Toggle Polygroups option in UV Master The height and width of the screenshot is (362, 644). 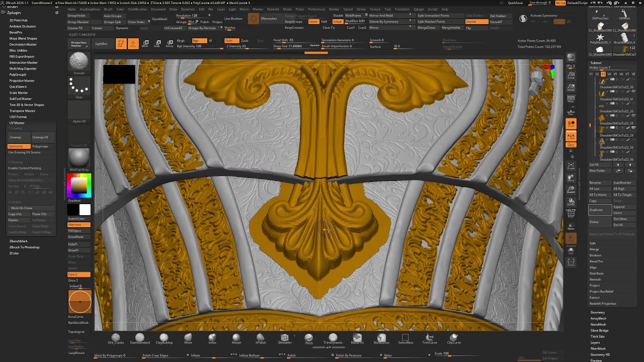pyautogui.click(x=42, y=146)
